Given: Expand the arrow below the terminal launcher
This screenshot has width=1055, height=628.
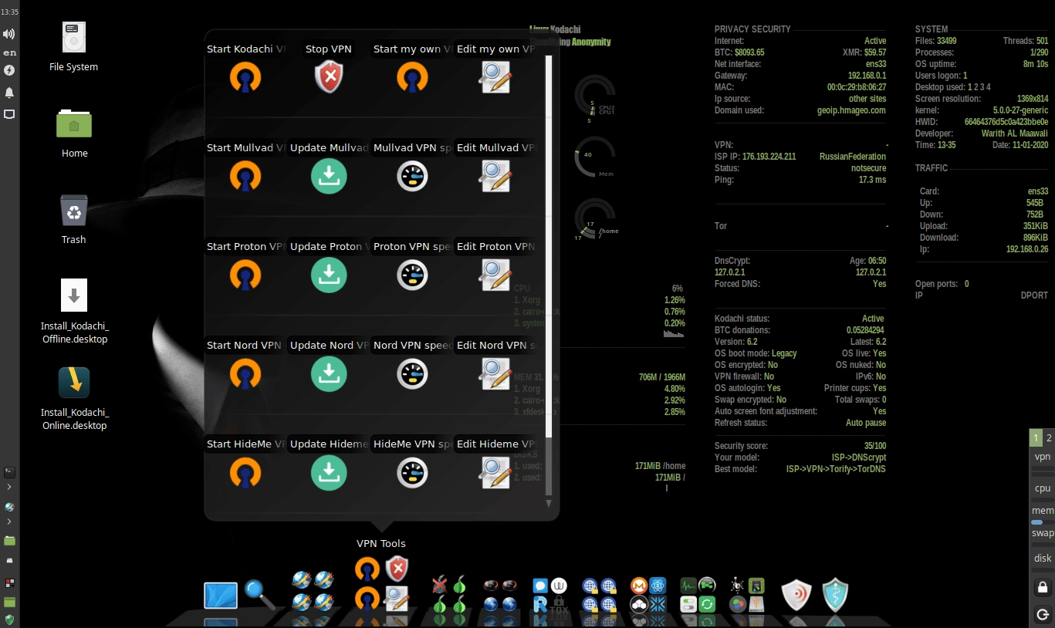Looking at the screenshot, I should [9, 487].
